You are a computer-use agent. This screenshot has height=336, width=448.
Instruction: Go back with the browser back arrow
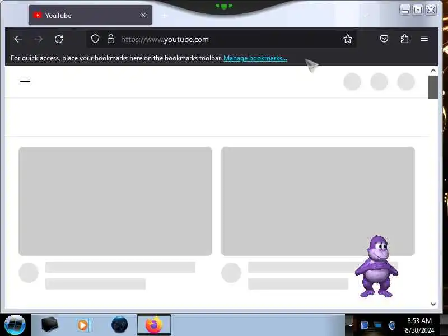pos(18,39)
